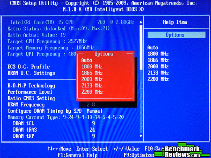The width and height of the screenshot is (211, 158).
Task: Click the DRAM tRAS value 24
Action: [92, 130]
